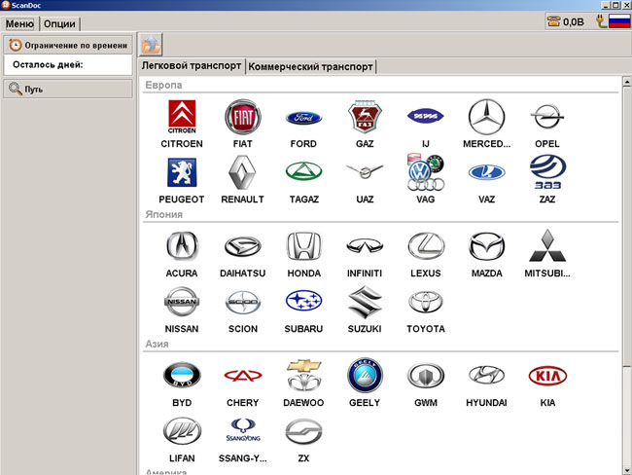The width and height of the screenshot is (632, 475).
Task: Select the Subaru brand icon
Action: pyautogui.click(x=303, y=303)
